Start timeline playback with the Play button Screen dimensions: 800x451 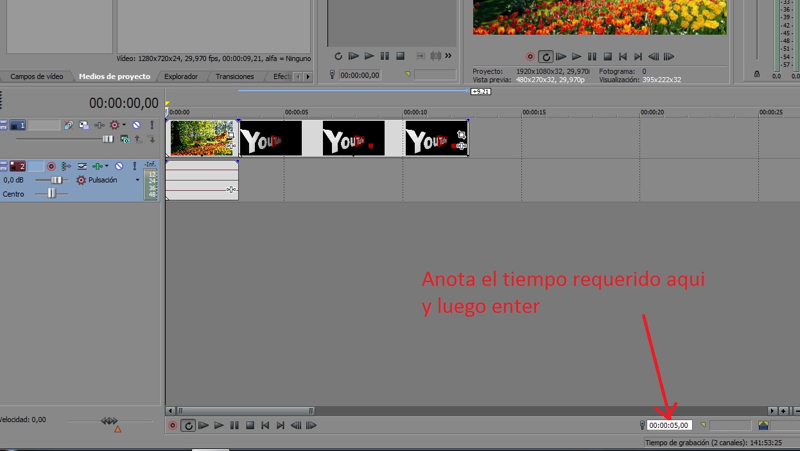219,425
